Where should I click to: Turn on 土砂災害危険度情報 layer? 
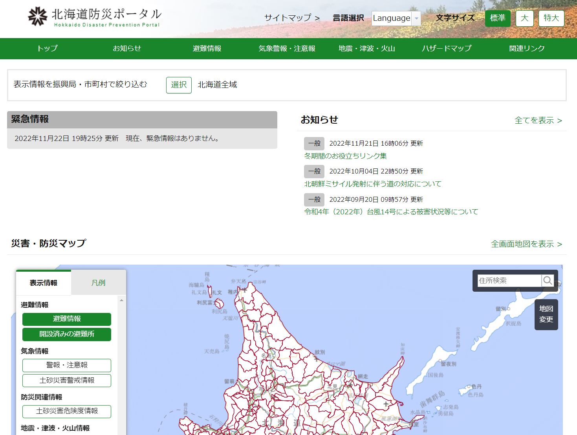[67, 411]
